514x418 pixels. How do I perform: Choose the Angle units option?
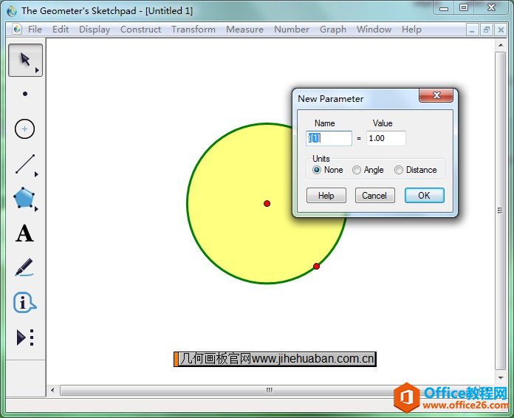(368, 170)
